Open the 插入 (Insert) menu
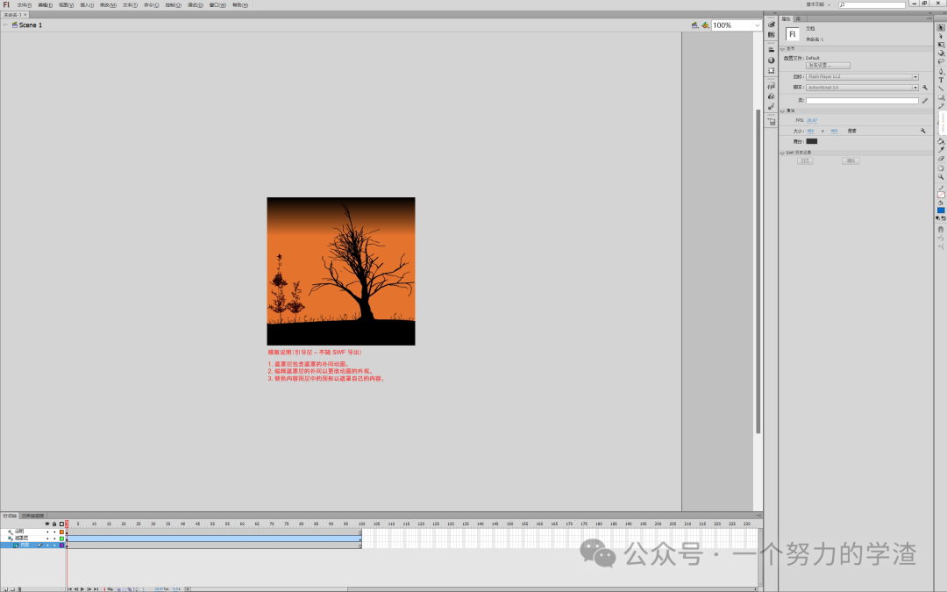The image size is (947, 592). pyautogui.click(x=87, y=5)
